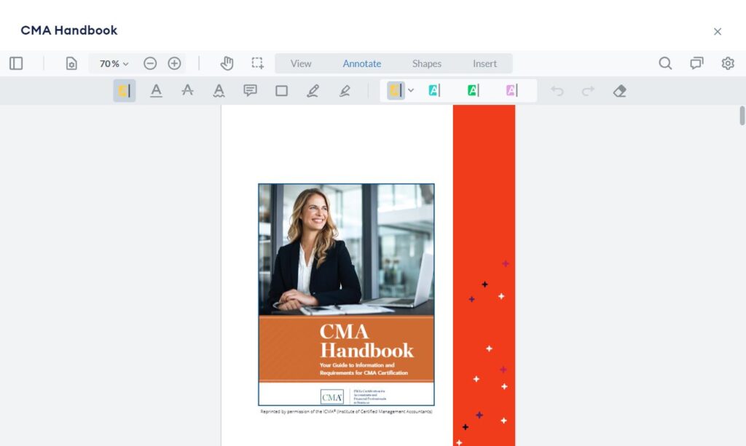Pick the squiggly underline tool
Viewport: 746px width, 446px height.
point(217,90)
